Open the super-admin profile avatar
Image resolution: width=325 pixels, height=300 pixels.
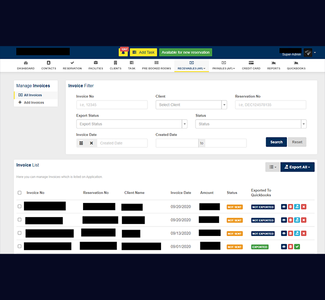pyautogui.click(x=308, y=52)
